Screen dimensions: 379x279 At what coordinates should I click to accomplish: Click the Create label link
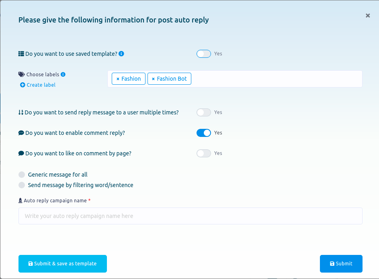pyautogui.click(x=41, y=85)
